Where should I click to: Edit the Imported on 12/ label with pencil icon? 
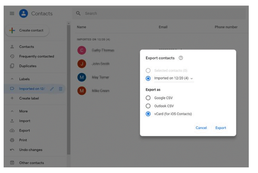point(52,89)
